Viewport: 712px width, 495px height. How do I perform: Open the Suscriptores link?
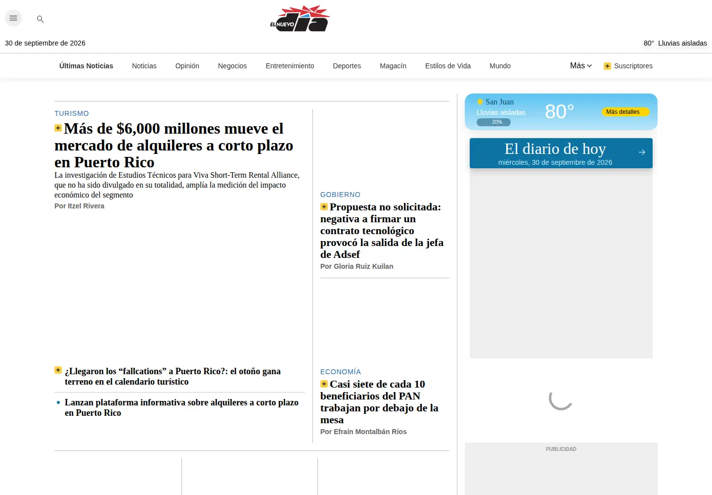[633, 66]
